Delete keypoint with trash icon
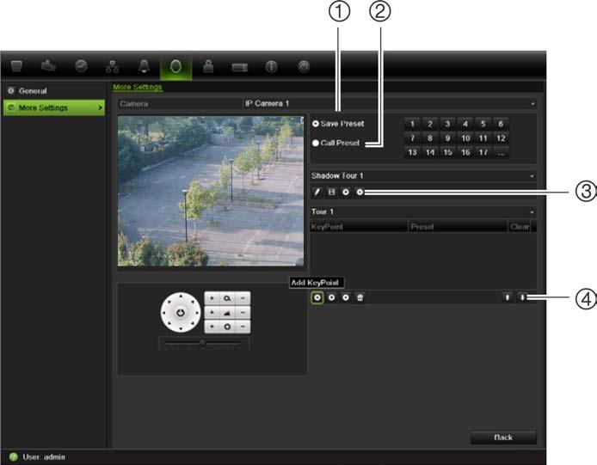The height and width of the screenshot is (465, 597). [360, 297]
